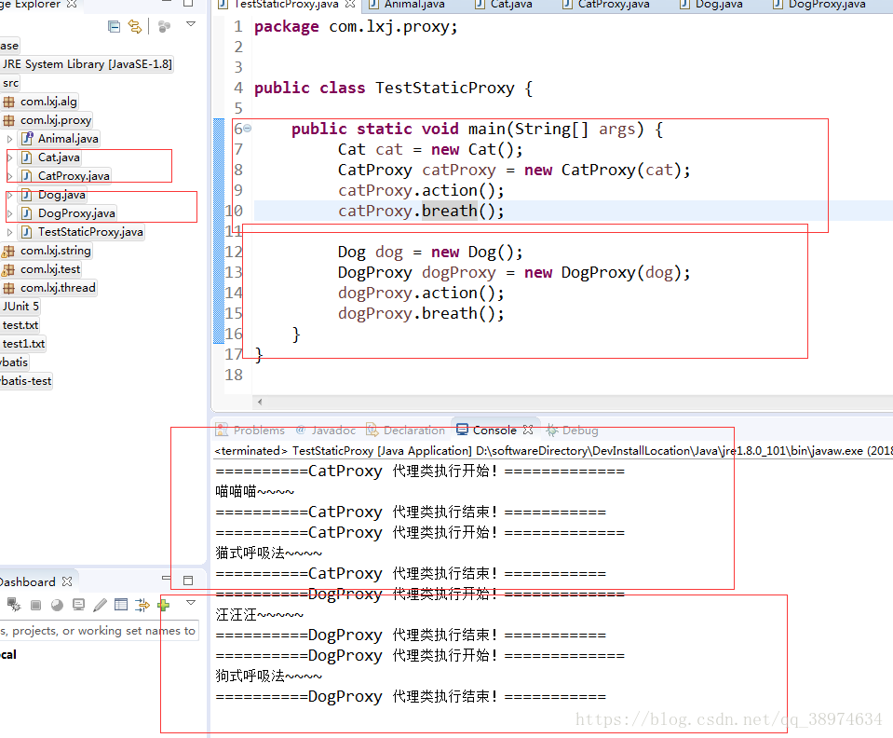Select the batis-test project
This screenshot has height=738, width=893.
26,381
